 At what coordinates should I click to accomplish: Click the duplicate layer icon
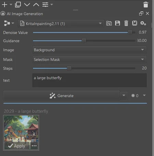(x=18, y=4)
